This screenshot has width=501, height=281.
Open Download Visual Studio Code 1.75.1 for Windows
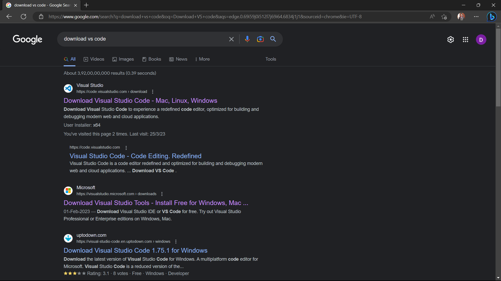(135, 251)
